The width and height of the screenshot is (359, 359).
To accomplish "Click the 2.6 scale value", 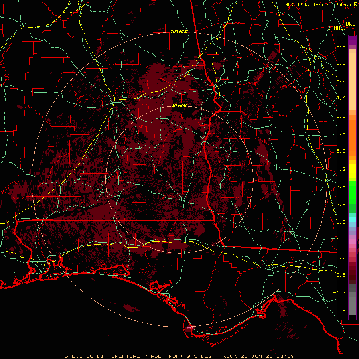I will pyautogui.click(x=341, y=204).
